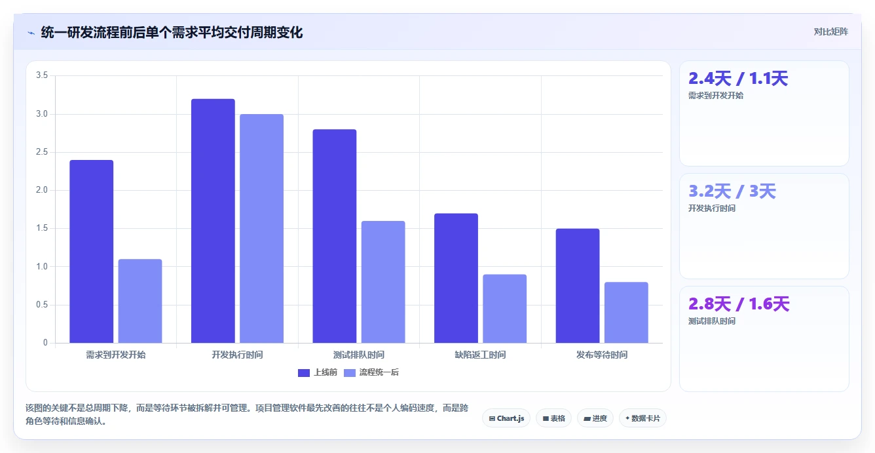Click the y-axis tick label 2.0
875x453 pixels.
pos(42,190)
